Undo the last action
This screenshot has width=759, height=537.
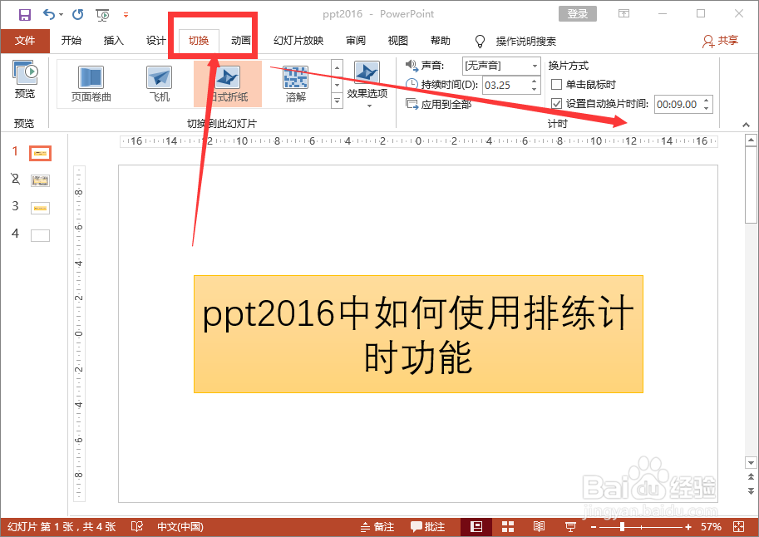[x=48, y=14]
